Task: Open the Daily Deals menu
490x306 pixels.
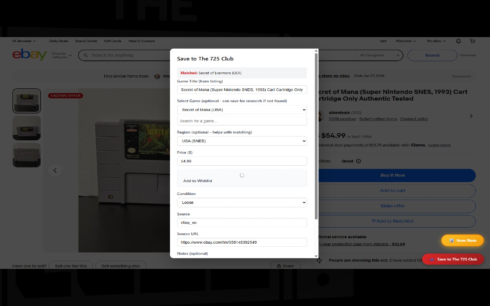Action: pyautogui.click(x=58, y=41)
